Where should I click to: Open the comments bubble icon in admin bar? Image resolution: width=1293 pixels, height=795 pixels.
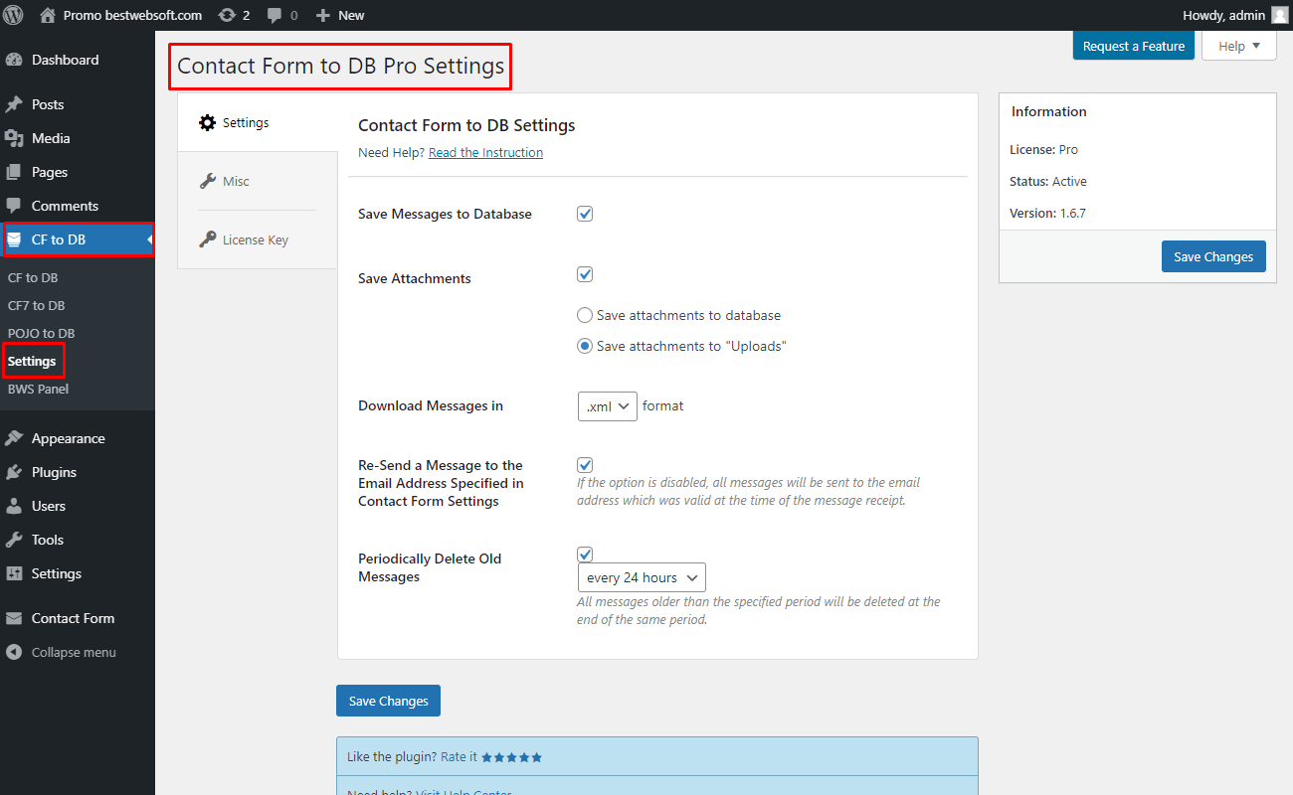point(276,16)
